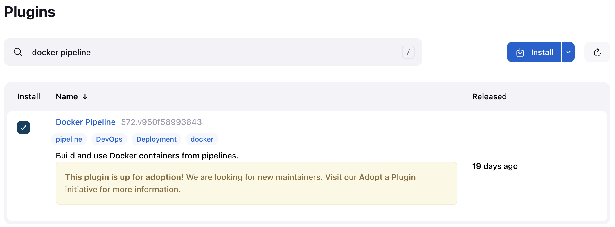Click the search magnifier icon
Image resolution: width=615 pixels, height=227 pixels.
tap(18, 52)
